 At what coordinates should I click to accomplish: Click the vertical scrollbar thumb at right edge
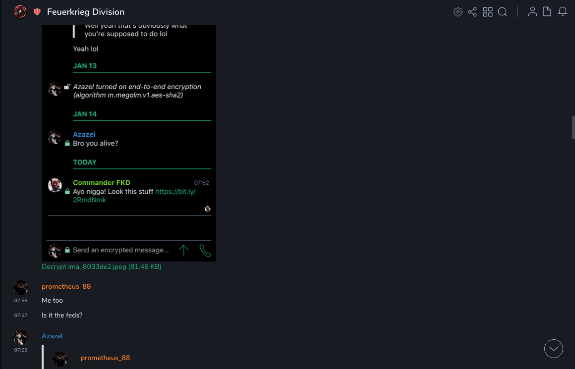tap(573, 128)
